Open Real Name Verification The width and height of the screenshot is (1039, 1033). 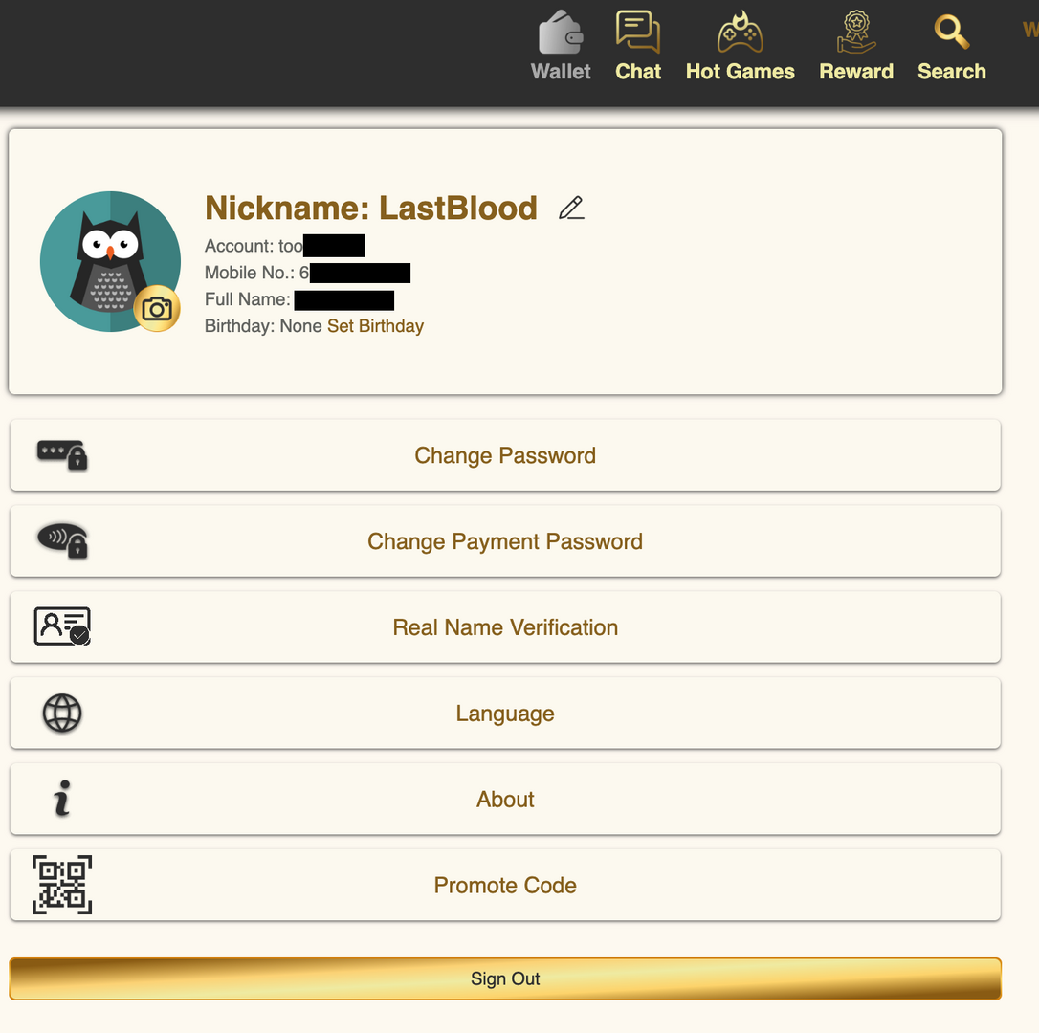coord(505,627)
